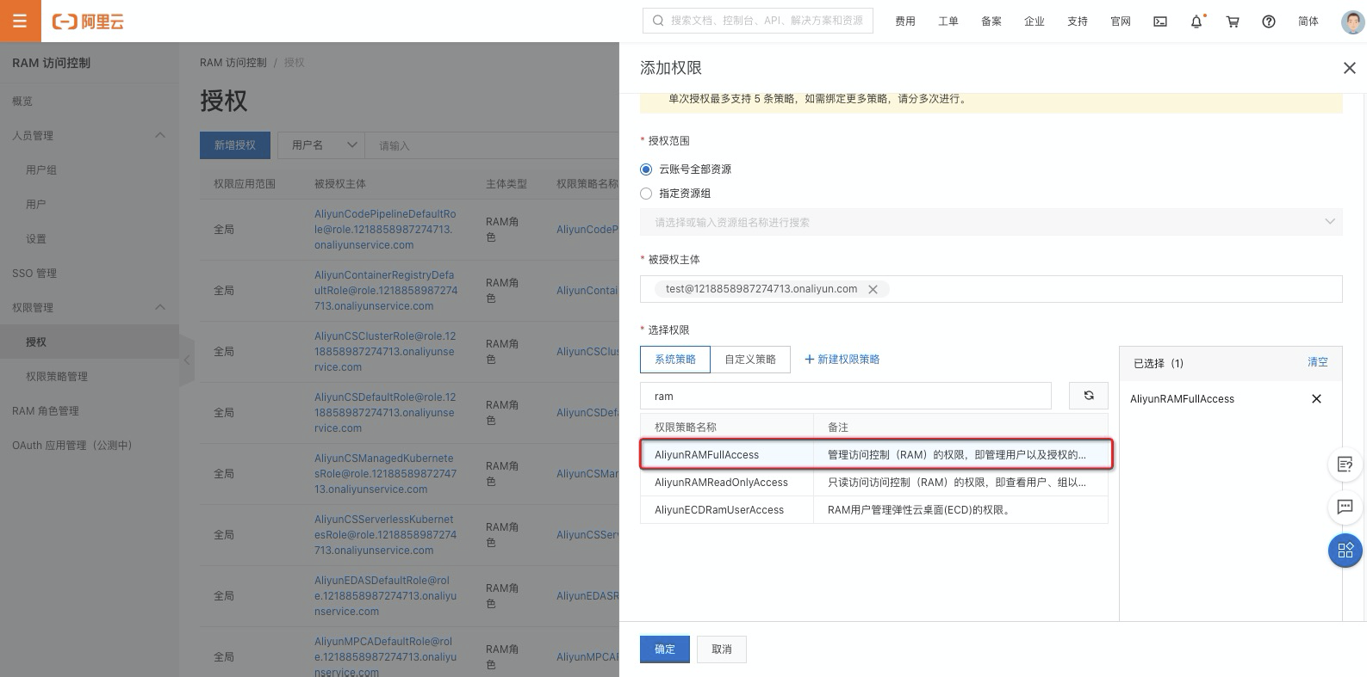Click 请输入 filter input
This screenshot has height=677, width=1367.
pos(491,145)
